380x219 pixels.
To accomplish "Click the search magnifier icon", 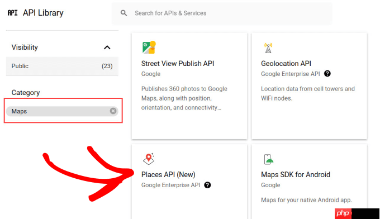I will coord(123,13).
